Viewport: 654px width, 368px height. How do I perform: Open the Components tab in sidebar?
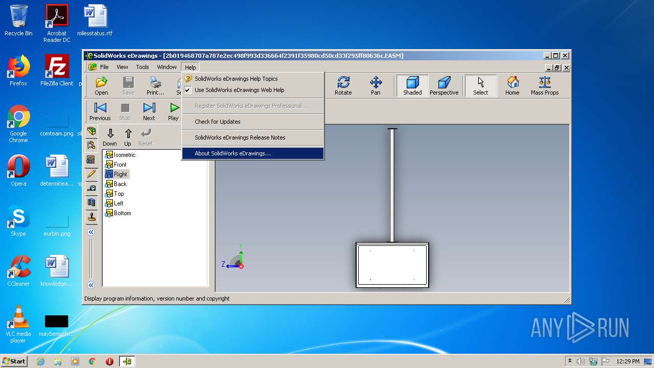tap(91, 131)
